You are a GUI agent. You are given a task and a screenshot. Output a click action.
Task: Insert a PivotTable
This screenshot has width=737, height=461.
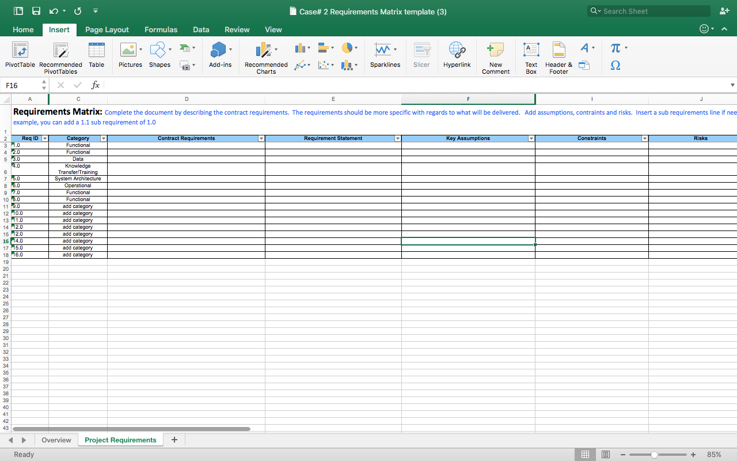tap(20, 56)
